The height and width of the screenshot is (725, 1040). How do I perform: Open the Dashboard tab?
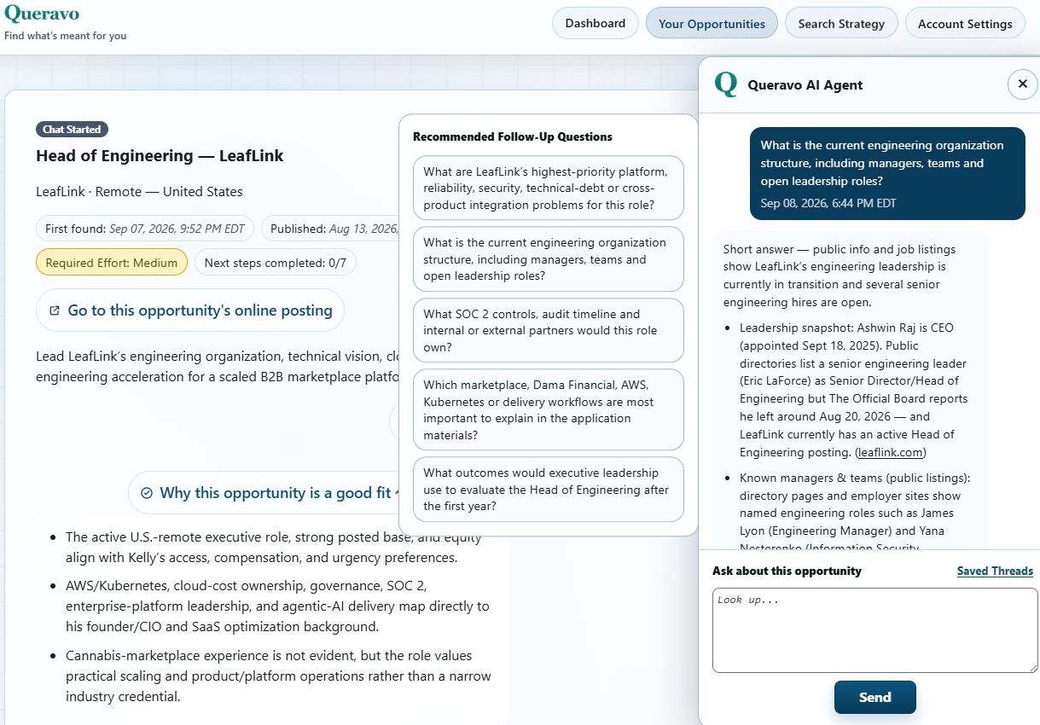point(596,23)
